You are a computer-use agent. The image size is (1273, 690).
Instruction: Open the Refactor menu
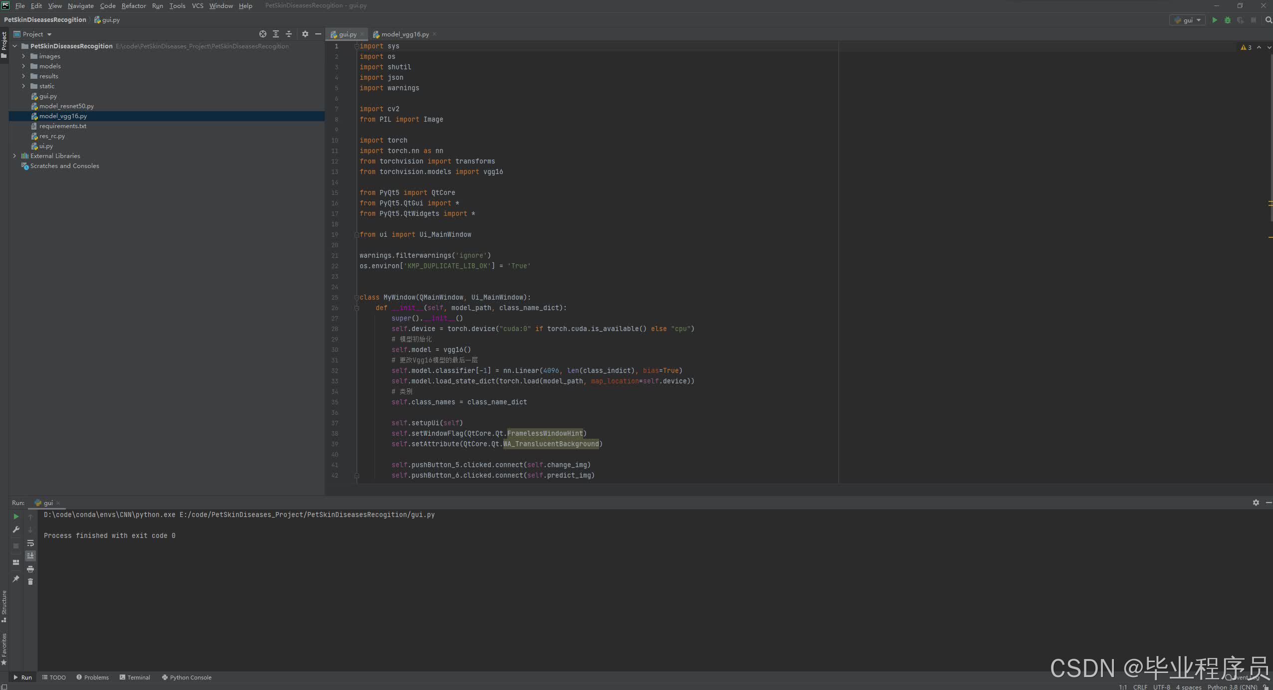point(134,6)
